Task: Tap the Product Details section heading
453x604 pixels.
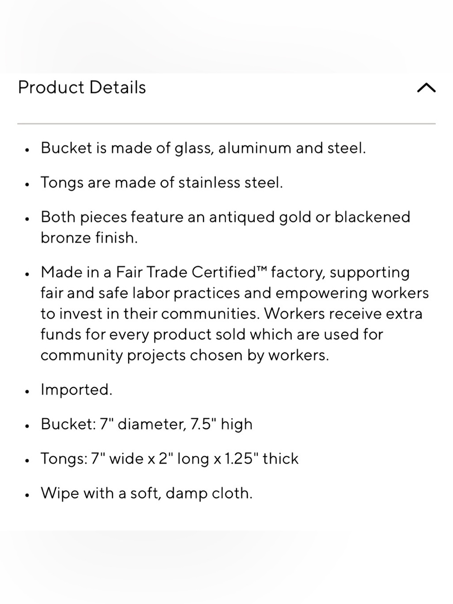Action: (82, 87)
